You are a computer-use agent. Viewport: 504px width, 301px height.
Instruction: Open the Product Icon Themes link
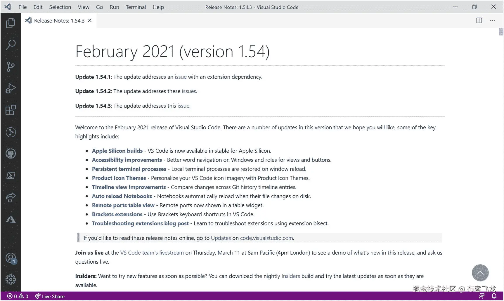119,178
